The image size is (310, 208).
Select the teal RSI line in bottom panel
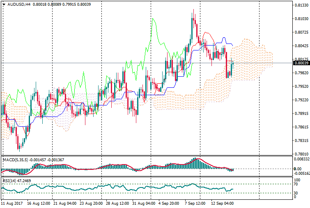tap(123, 187)
